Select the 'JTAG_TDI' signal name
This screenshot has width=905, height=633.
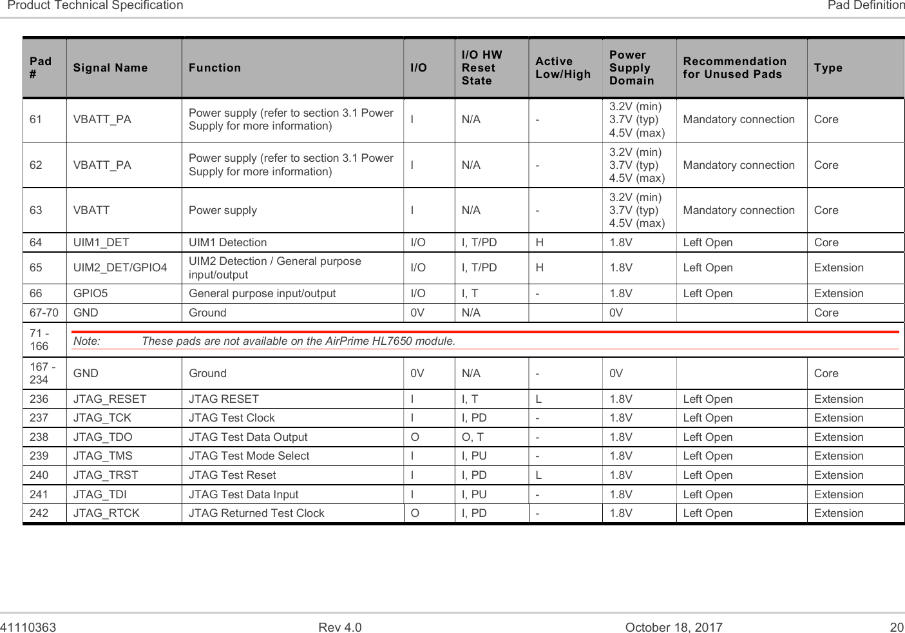tap(100, 494)
